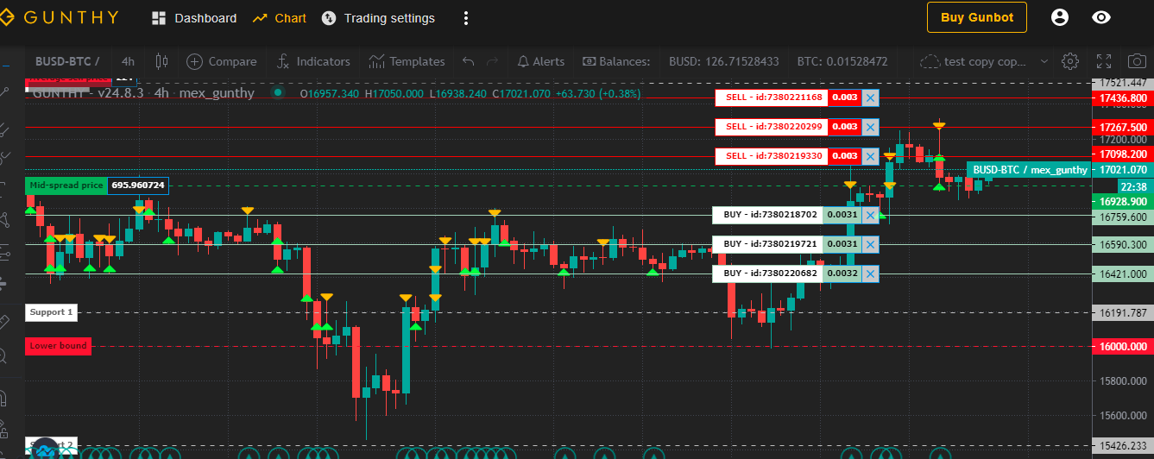Switch to the Chart tab

pos(280,18)
